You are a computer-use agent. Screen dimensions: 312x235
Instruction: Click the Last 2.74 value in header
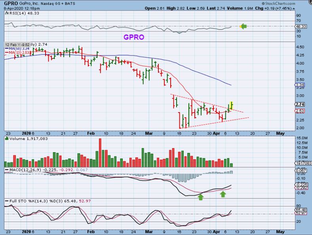pyautogui.click(x=216, y=8)
